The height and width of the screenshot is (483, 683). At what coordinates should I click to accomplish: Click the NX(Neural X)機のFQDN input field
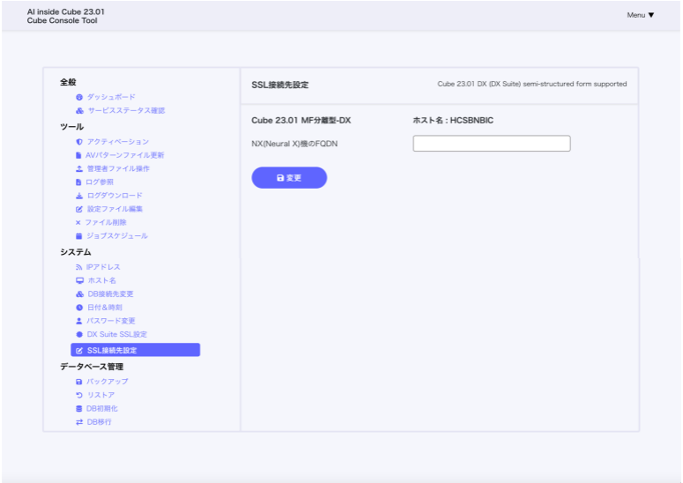(491, 144)
